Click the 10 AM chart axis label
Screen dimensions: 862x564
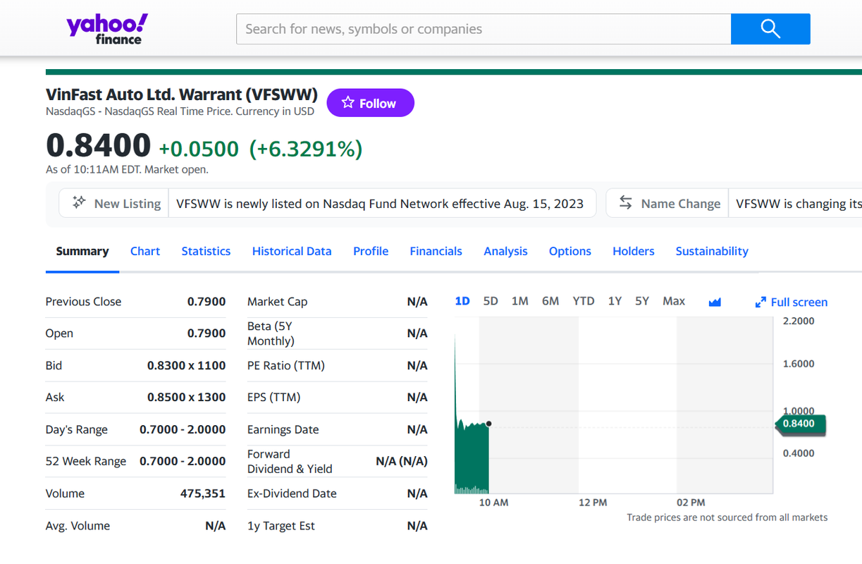pos(493,503)
